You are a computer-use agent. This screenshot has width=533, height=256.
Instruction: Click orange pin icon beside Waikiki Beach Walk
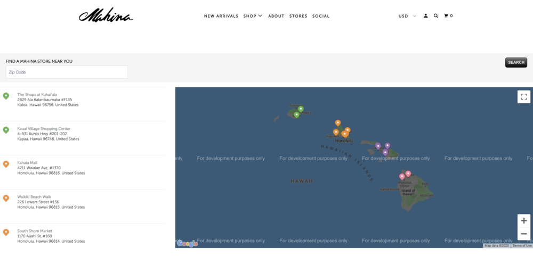coord(6,198)
